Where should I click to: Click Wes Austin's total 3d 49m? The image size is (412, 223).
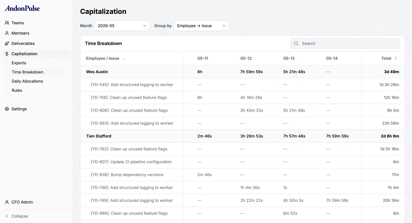pyautogui.click(x=391, y=72)
